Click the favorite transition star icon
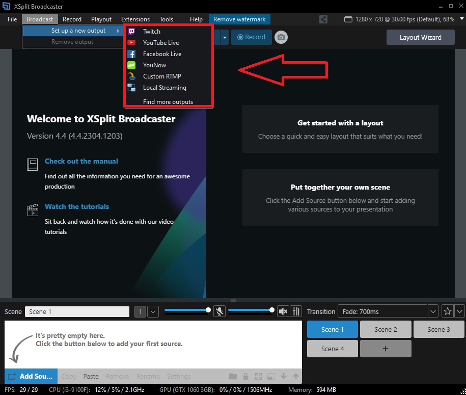This screenshot has width=466, height=395. (447, 312)
